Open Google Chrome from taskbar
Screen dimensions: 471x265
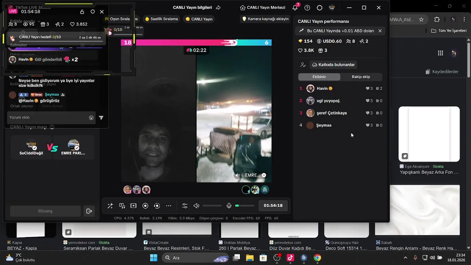pyautogui.click(x=317, y=258)
